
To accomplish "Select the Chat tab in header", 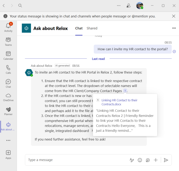I will click(x=79, y=28).
